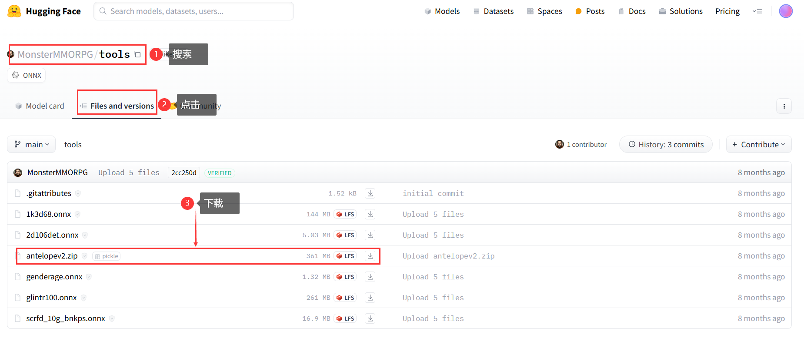Click the security scan icon beside scrfd_10g_bnkps.onnx
804x358 pixels.
click(112, 318)
